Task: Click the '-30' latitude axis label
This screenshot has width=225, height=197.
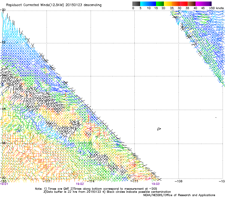Action: tap(3, 178)
